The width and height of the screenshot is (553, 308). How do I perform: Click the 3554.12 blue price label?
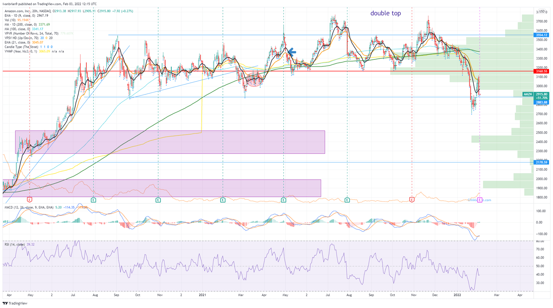[541, 35]
